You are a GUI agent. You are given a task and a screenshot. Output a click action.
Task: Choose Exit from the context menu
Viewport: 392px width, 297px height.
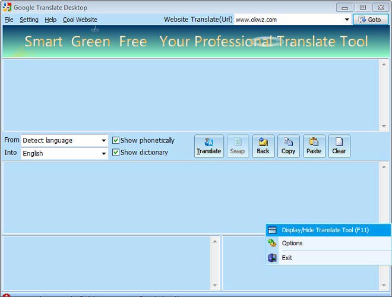point(287,258)
